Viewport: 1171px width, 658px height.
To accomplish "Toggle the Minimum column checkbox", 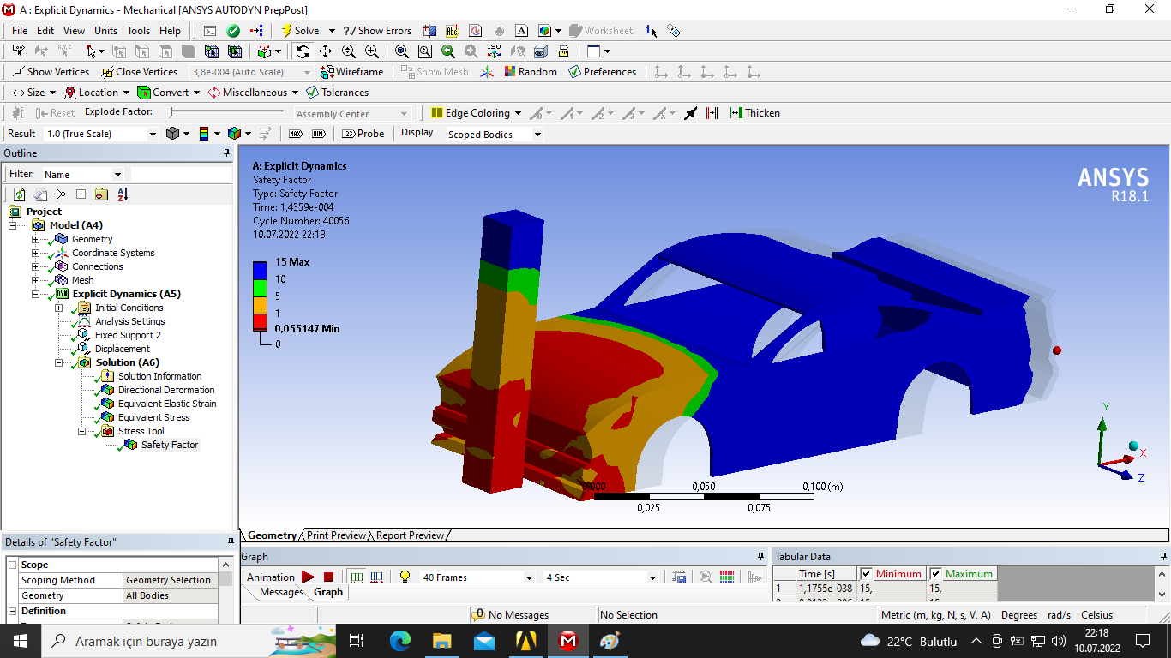I will 866,574.
